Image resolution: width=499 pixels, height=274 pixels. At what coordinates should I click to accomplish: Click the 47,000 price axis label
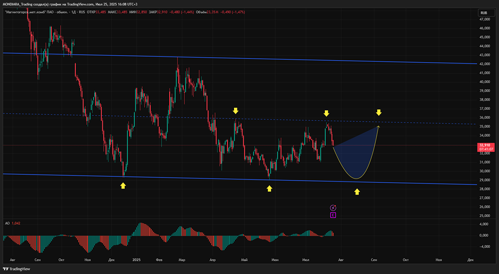coord(485,19)
